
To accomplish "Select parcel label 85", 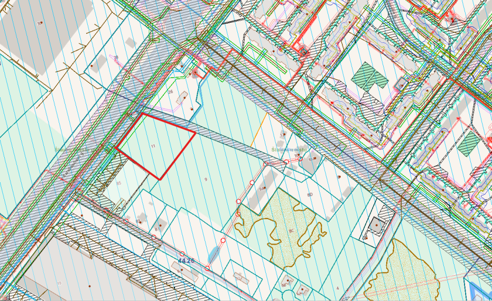I will 118,183.
